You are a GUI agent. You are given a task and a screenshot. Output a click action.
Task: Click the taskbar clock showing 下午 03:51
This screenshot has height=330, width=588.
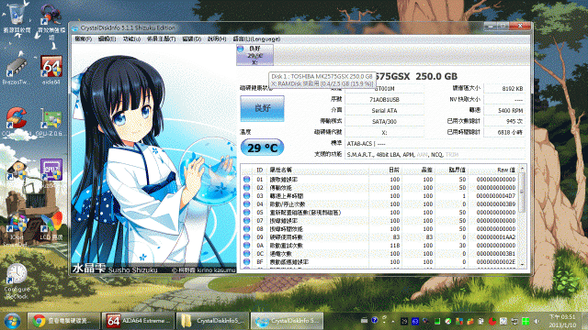tap(562, 321)
